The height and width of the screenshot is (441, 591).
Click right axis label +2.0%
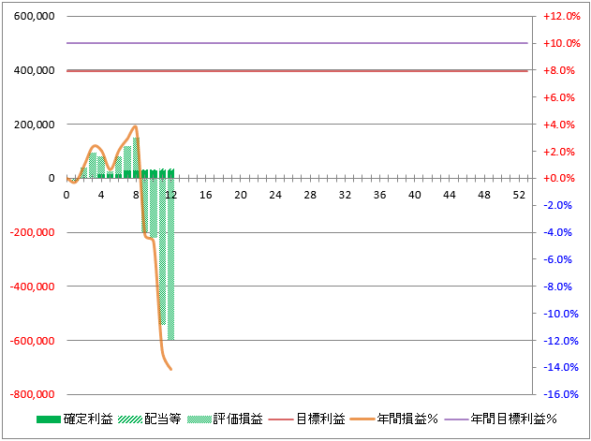[x=559, y=152]
